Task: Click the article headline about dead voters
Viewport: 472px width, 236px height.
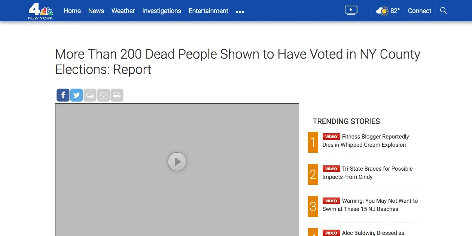Action: 238,62
